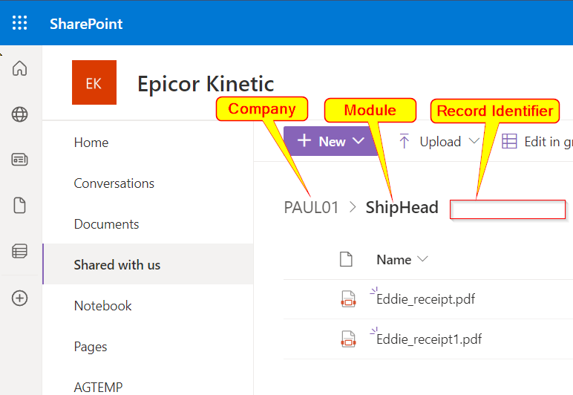Open Pages in site navigation
This screenshot has width=573, height=395.
91,347
